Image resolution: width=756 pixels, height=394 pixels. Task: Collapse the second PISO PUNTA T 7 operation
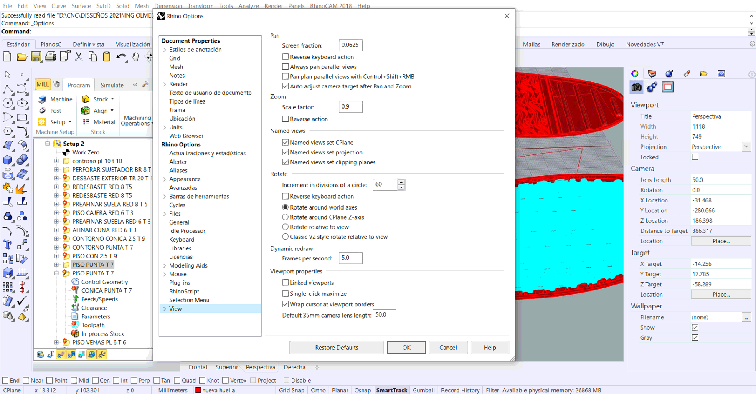(56, 273)
